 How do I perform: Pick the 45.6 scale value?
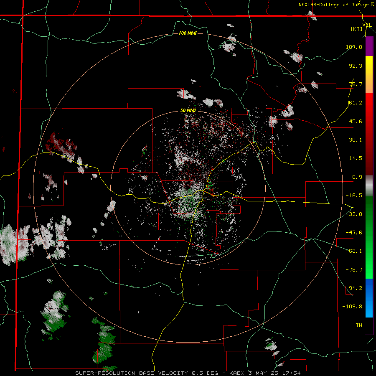[356, 121]
